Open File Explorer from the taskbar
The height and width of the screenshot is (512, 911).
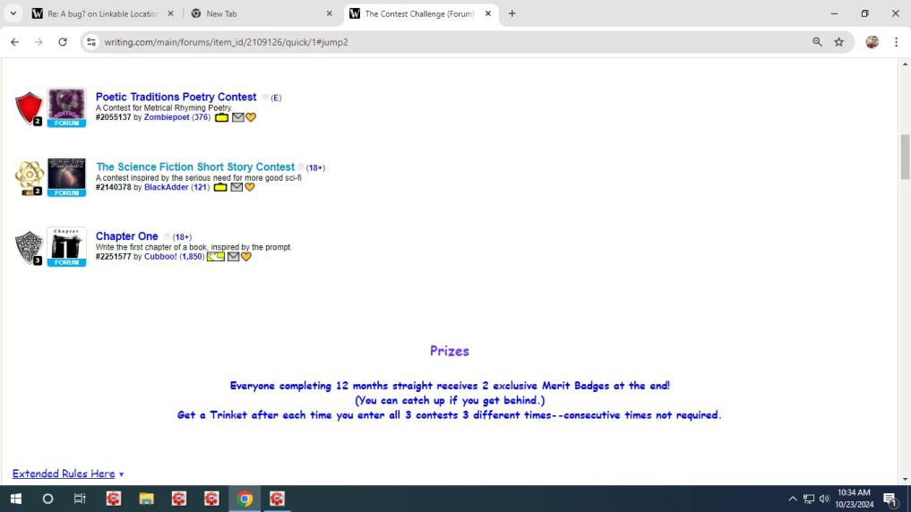coord(146,499)
